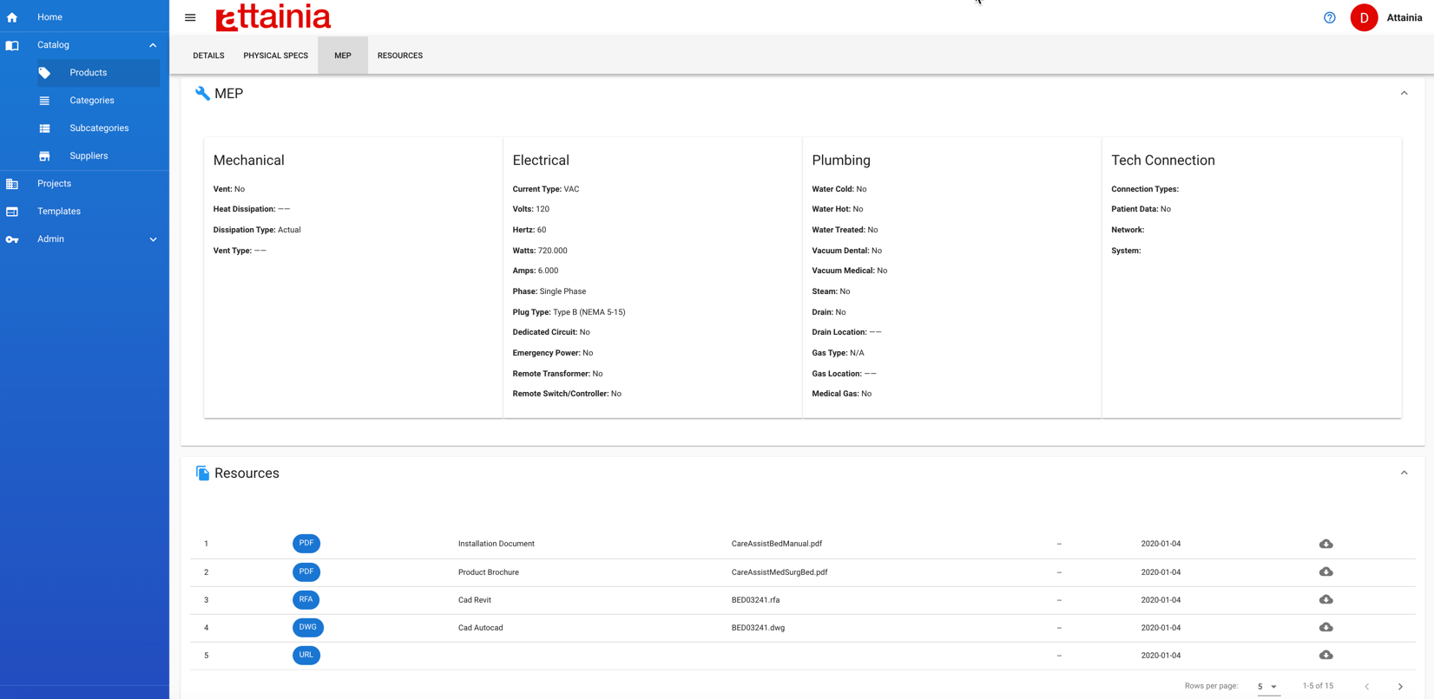Click the Categories list icon
Image resolution: width=1434 pixels, height=699 pixels.
[x=44, y=101]
